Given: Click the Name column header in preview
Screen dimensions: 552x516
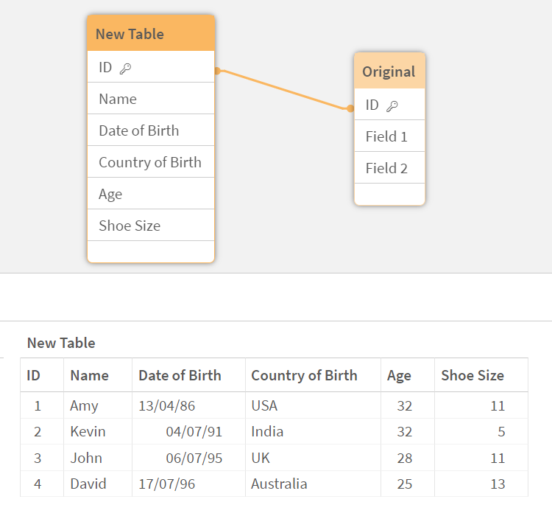Looking at the screenshot, I should [x=89, y=375].
